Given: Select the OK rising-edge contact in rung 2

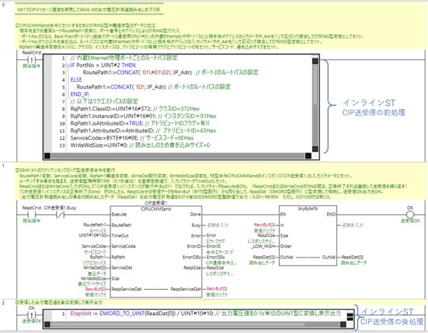Looking at the screenshot, I should tap(32, 314).
